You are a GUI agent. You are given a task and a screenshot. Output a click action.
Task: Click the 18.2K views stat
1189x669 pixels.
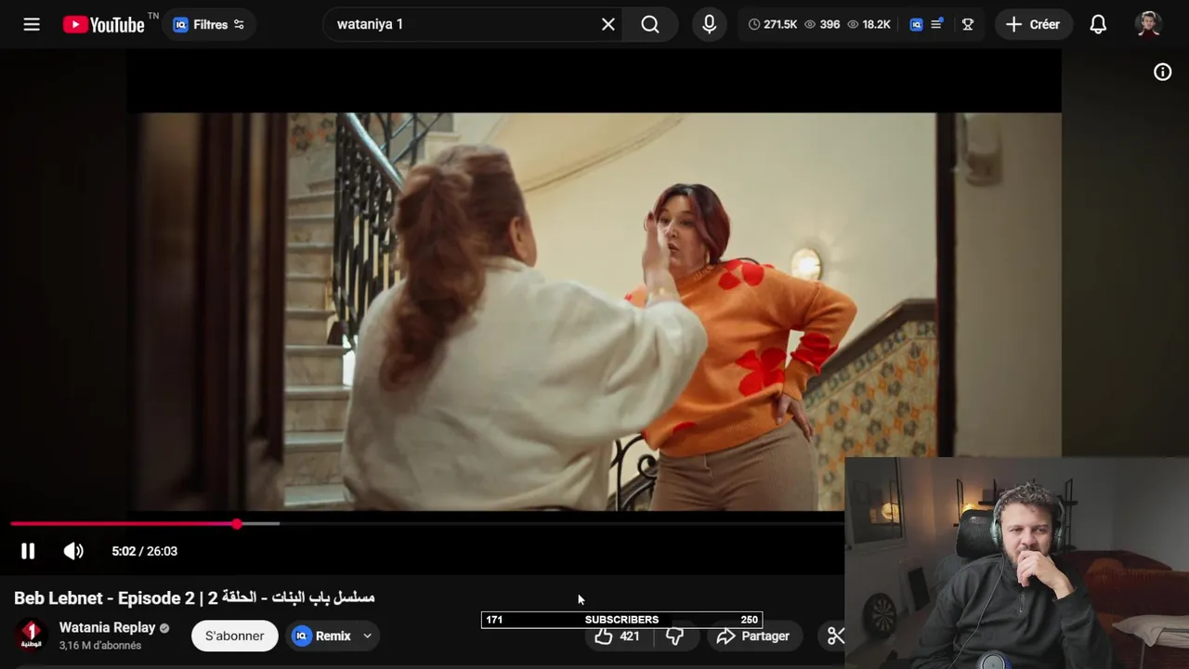(869, 24)
